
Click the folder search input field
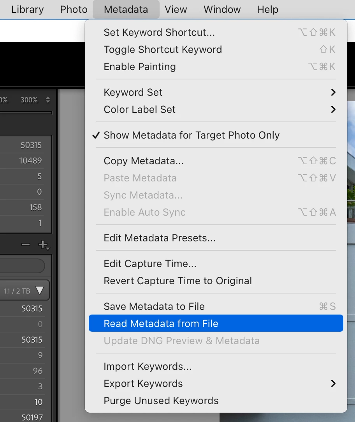coord(22,266)
